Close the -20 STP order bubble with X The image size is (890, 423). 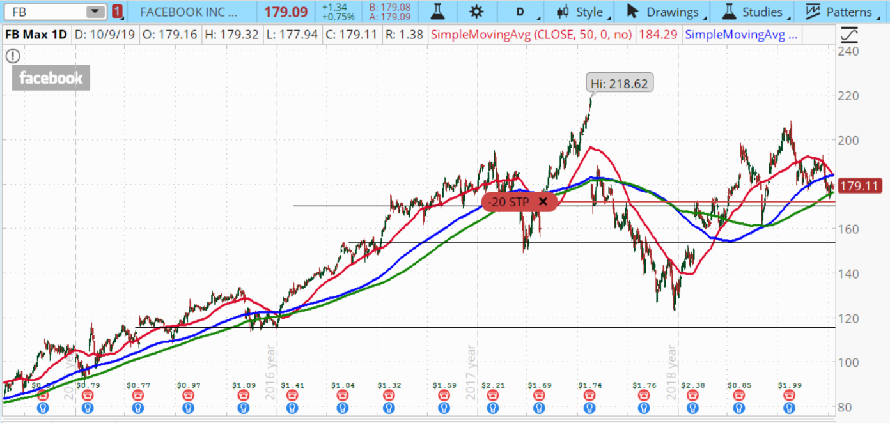coord(543,202)
